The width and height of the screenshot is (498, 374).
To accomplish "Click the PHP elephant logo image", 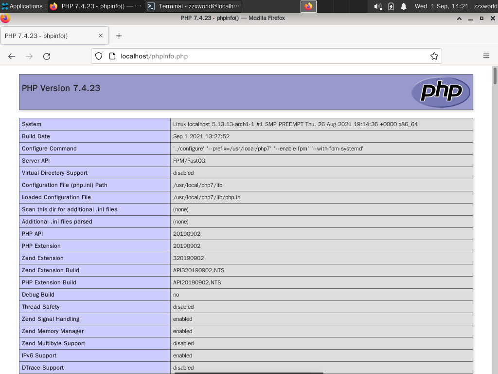I will (x=441, y=92).
